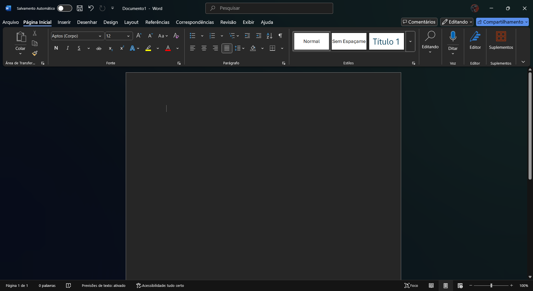
Task: Click Previsões de texto: ativado
Action: [x=104, y=286]
